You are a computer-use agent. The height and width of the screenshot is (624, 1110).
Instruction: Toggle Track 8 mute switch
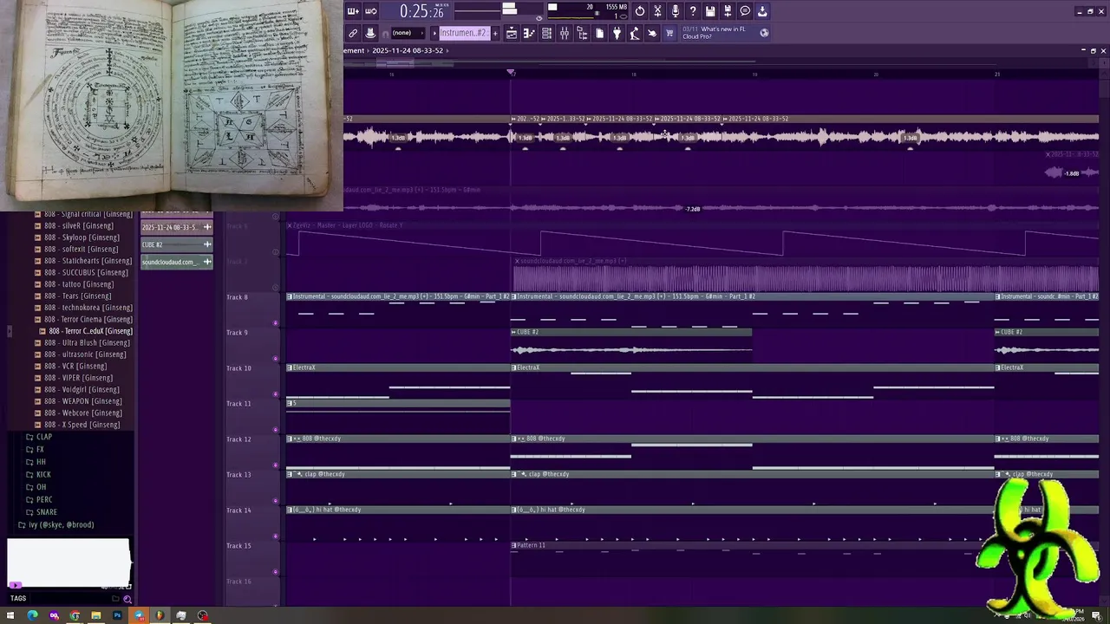276,323
